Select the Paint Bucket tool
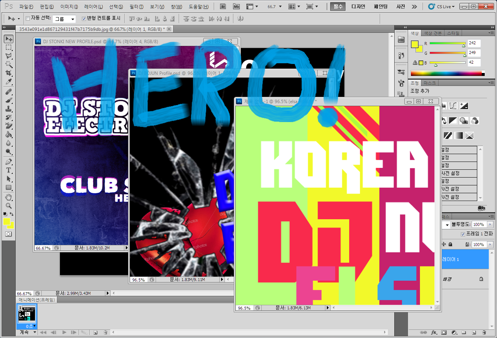Screen dimensions: 497x338 [x=9, y=134]
